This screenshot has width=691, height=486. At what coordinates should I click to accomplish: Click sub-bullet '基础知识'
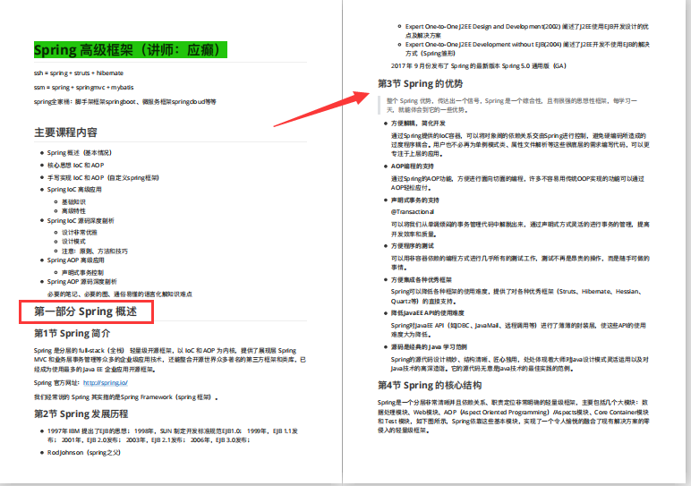tap(73, 201)
